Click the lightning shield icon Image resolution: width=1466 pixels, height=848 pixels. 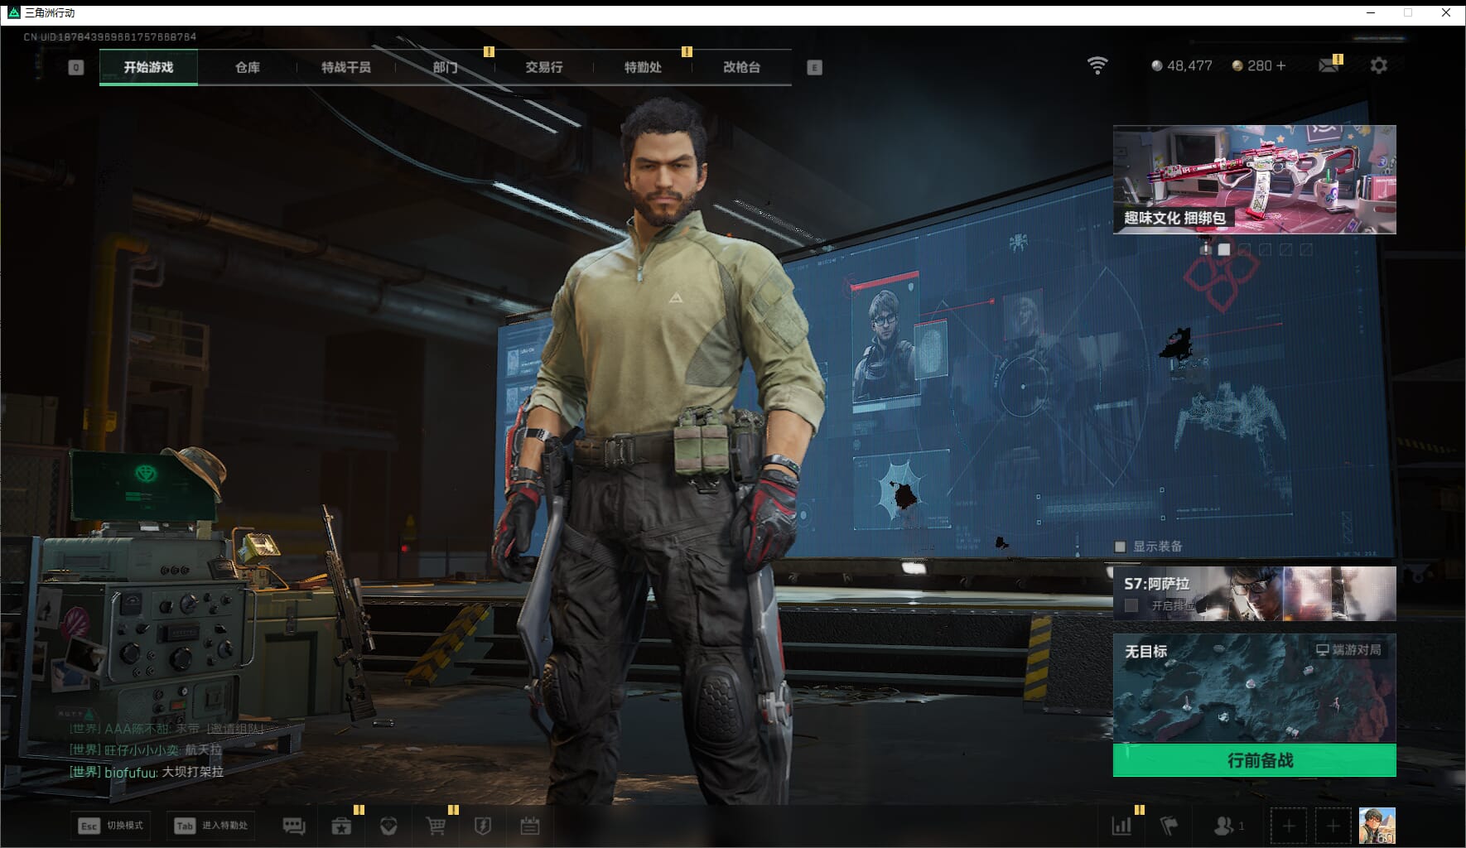(483, 826)
